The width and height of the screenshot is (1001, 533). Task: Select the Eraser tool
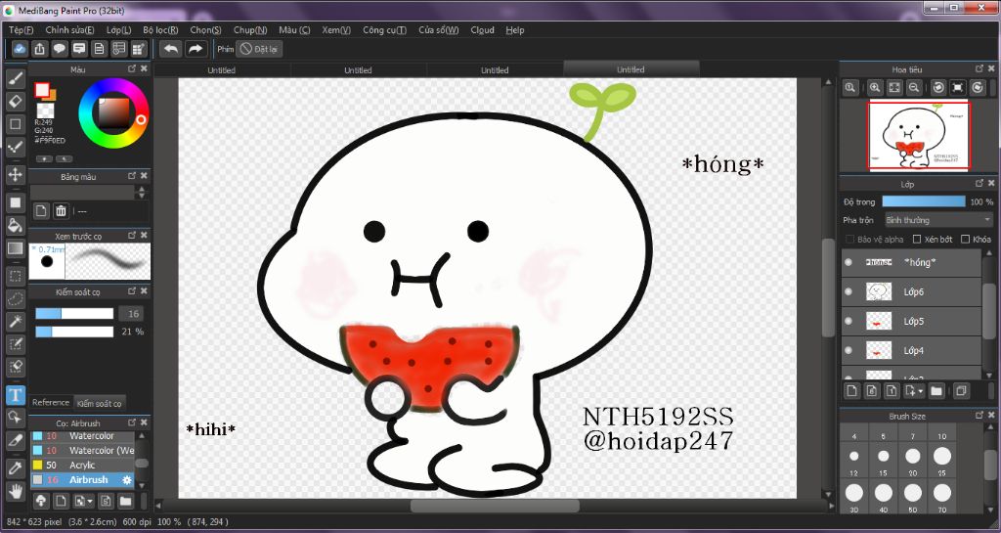click(x=16, y=101)
